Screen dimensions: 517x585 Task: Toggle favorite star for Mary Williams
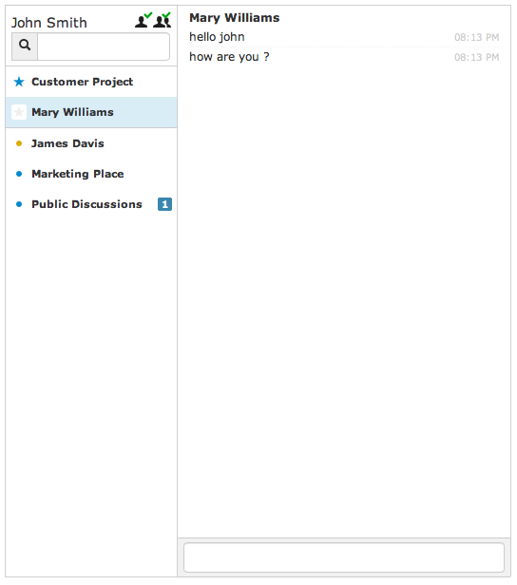[19, 112]
